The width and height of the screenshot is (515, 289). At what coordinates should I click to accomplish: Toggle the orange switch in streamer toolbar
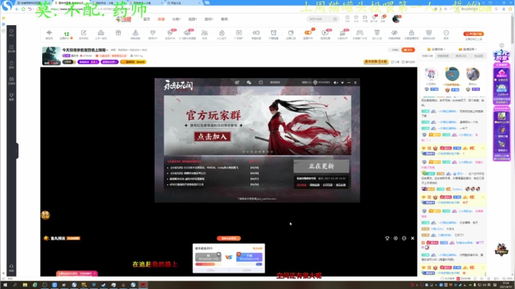coord(308,32)
